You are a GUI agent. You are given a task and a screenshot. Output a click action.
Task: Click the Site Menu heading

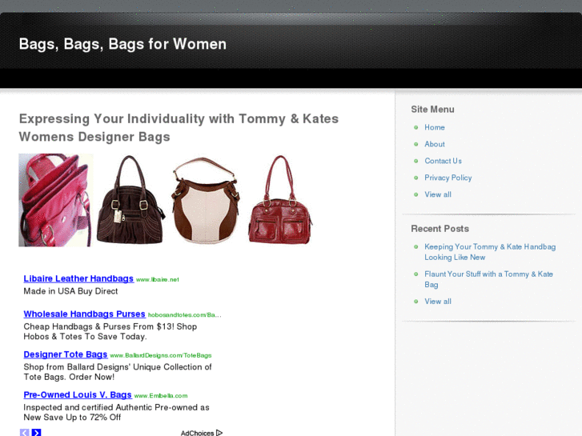pyautogui.click(x=432, y=110)
